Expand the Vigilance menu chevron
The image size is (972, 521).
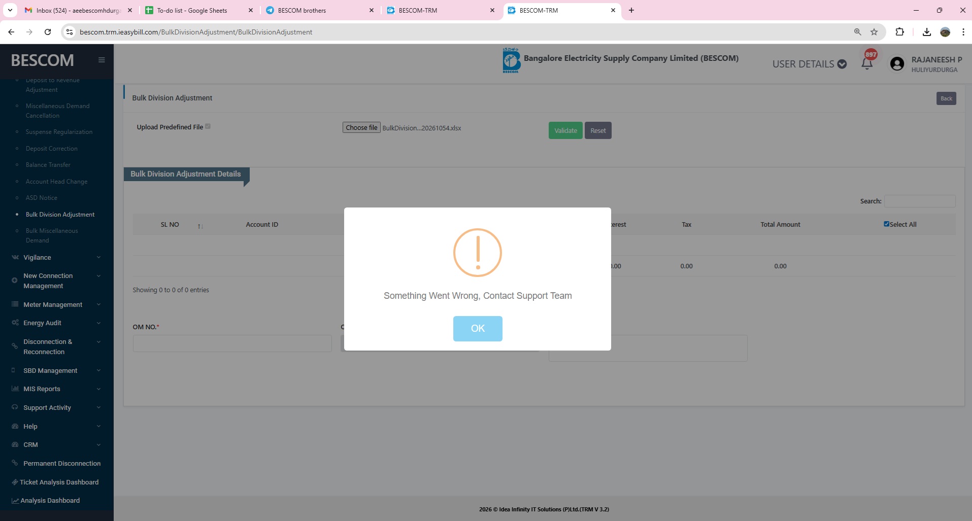coord(98,257)
